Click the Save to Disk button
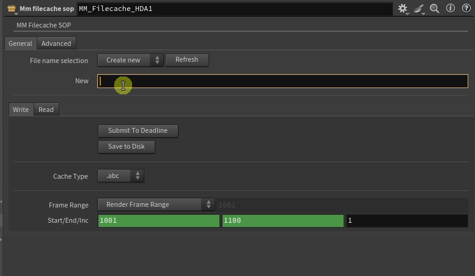The image size is (475, 276). click(126, 147)
